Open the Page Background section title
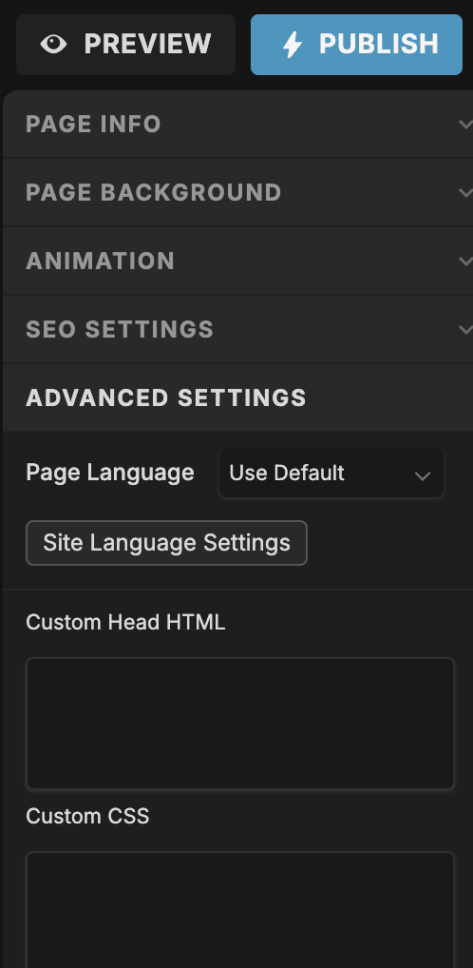Image resolution: width=473 pixels, height=968 pixels. click(154, 193)
